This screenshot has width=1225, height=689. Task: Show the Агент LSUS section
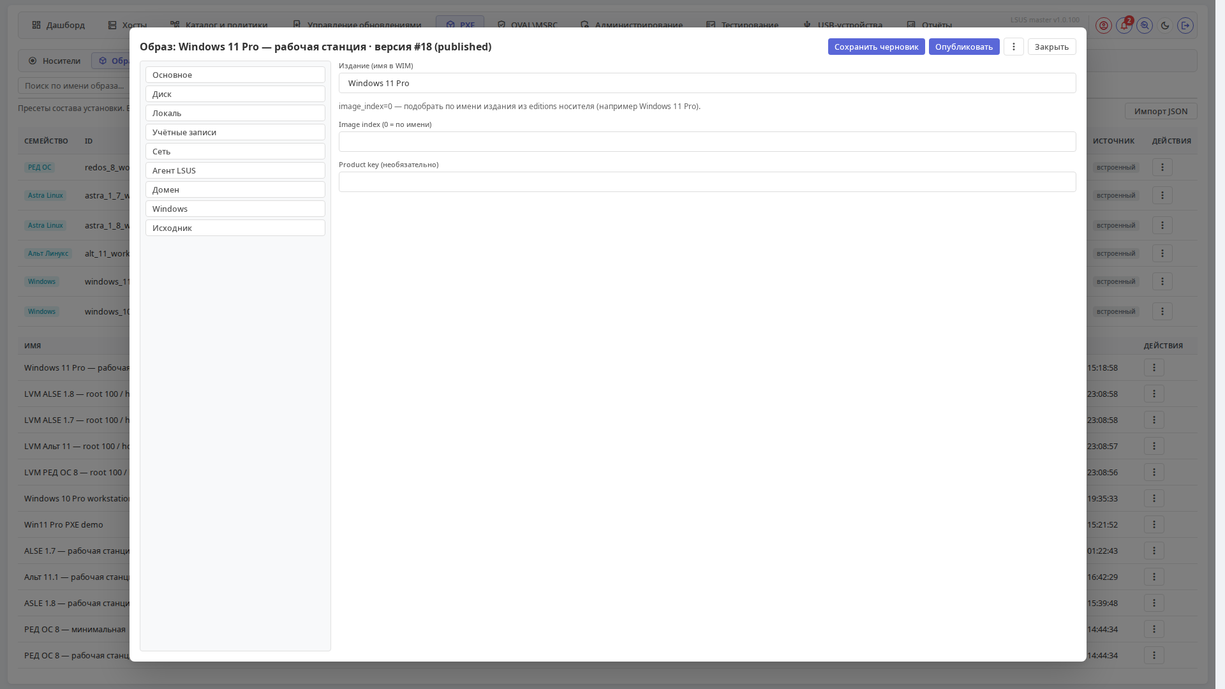coord(235,170)
